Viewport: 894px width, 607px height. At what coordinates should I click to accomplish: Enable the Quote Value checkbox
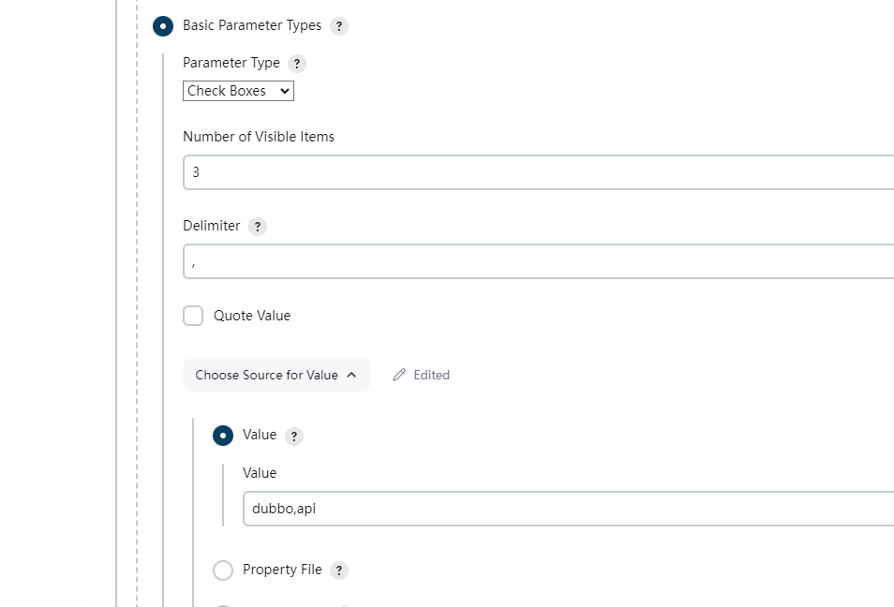[x=193, y=316]
